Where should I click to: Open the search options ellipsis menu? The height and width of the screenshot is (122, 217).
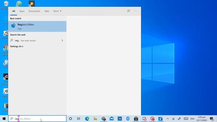pyautogui.click(x=136, y=11)
